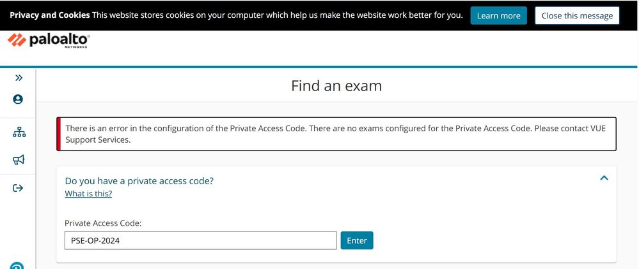Click the Palo Alto Networks logo
The width and height of the screenshot is (639, 269).
[x=49, y=41]
